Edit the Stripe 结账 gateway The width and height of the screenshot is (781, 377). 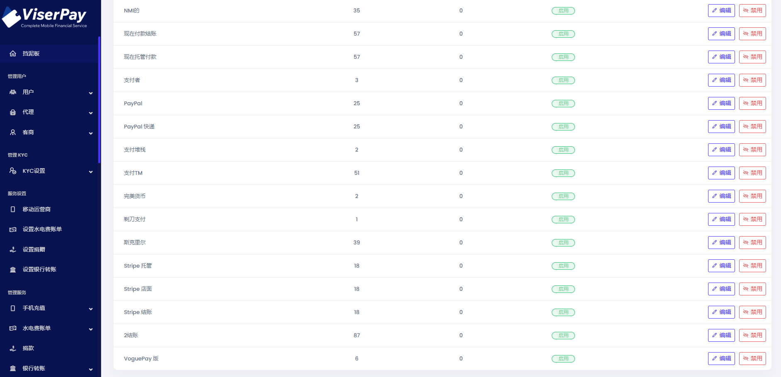tap(721, 312)
